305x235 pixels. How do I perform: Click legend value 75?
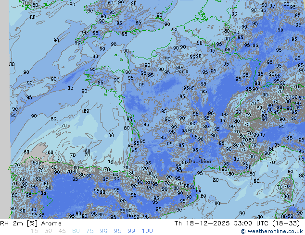click(89, 231)
